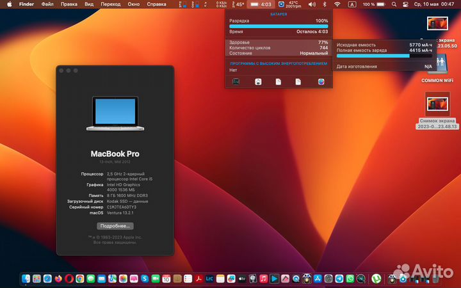
Task: Open Music from the Dock
Action: click(263, 278)
